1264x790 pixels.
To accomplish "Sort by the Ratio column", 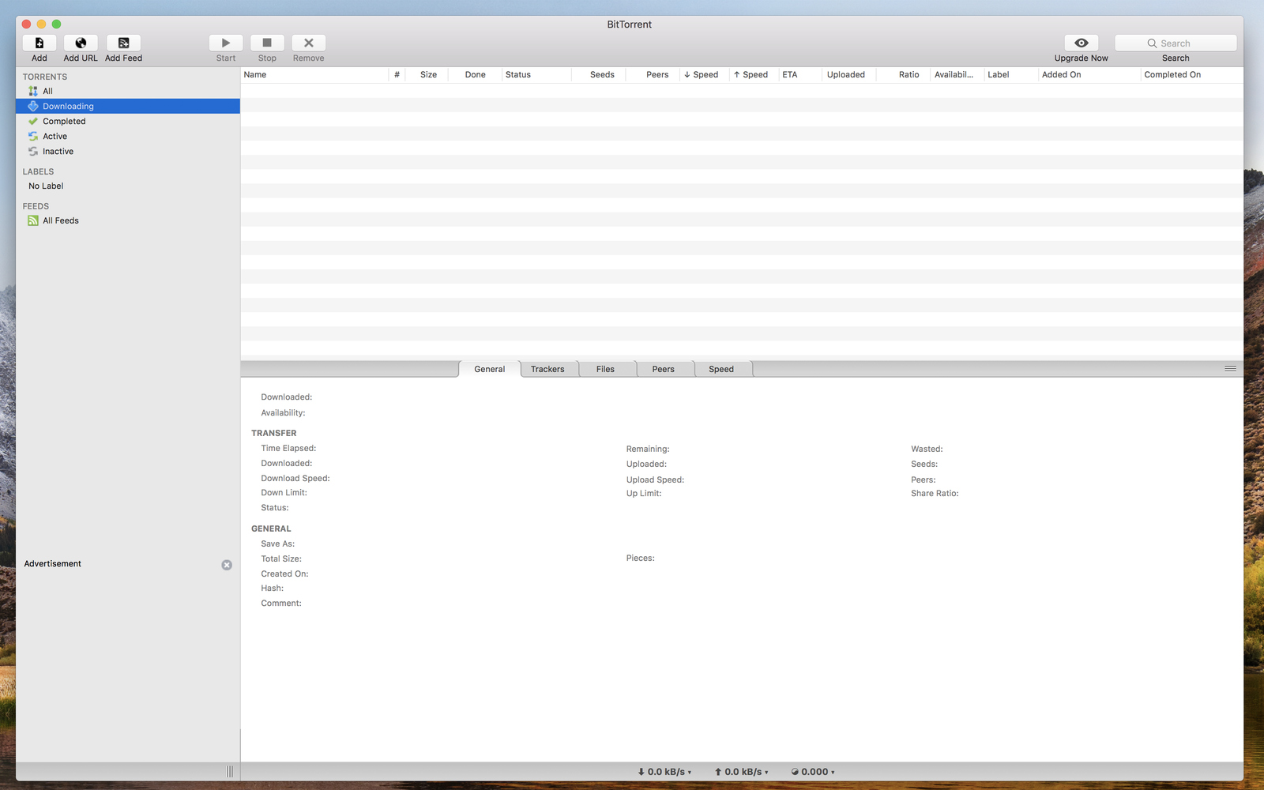I will (903, 74).
